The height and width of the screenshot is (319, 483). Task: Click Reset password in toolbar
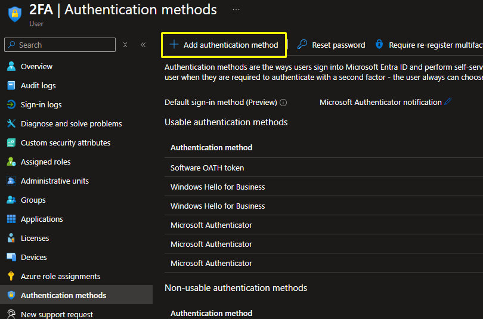[x=332, y=45]
